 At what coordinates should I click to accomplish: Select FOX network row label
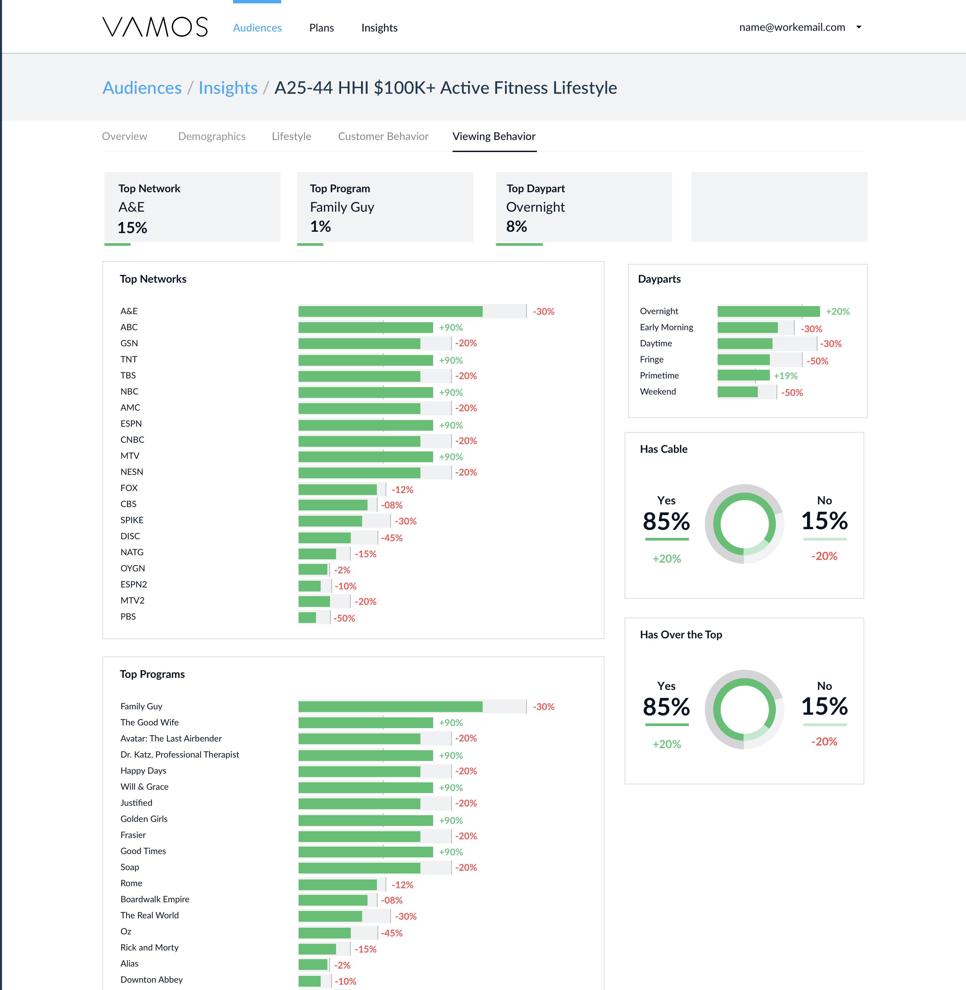(129, 488)
